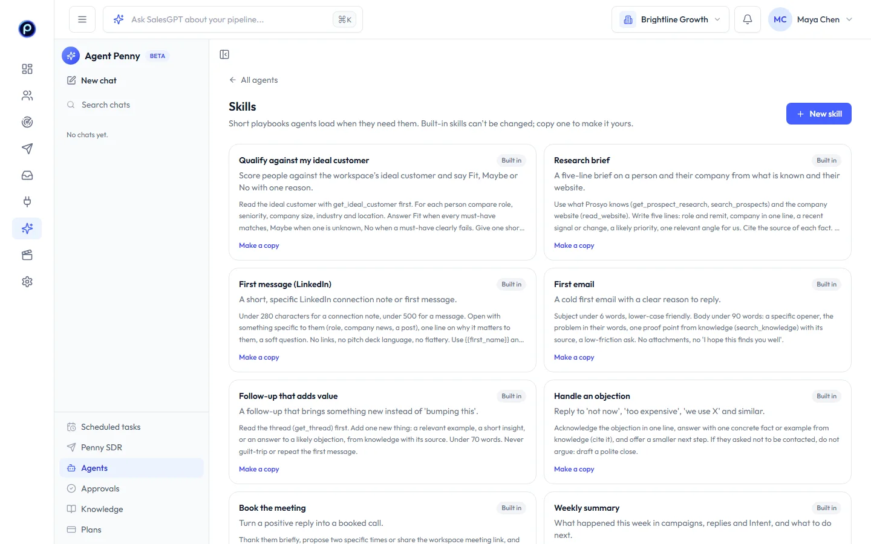This screenshot has height=544, width=871.
Task: Make a copy of First email skill
Action: click(x=574, y=357)
